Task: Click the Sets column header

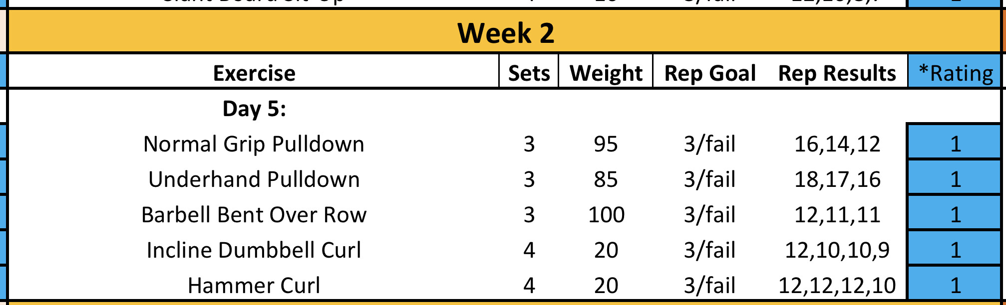Action: (x=529, y=73)
